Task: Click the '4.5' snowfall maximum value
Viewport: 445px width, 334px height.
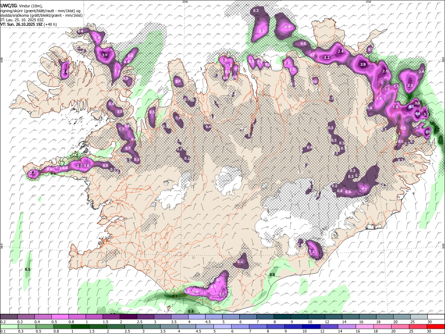Action: [x=411, y=106]
